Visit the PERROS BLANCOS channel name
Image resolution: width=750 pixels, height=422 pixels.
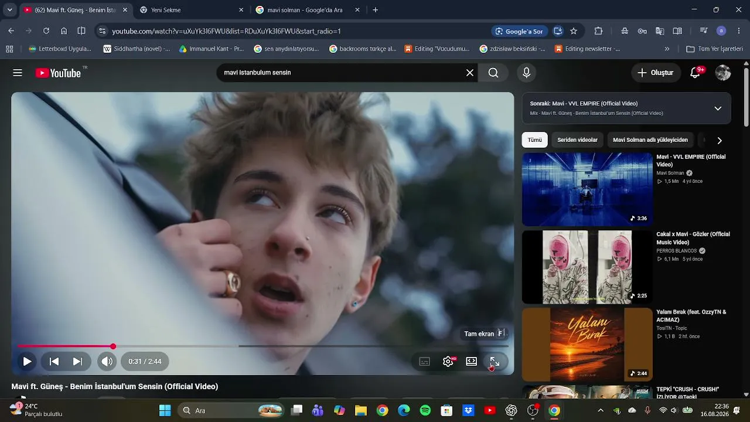(x=677, y=251)
